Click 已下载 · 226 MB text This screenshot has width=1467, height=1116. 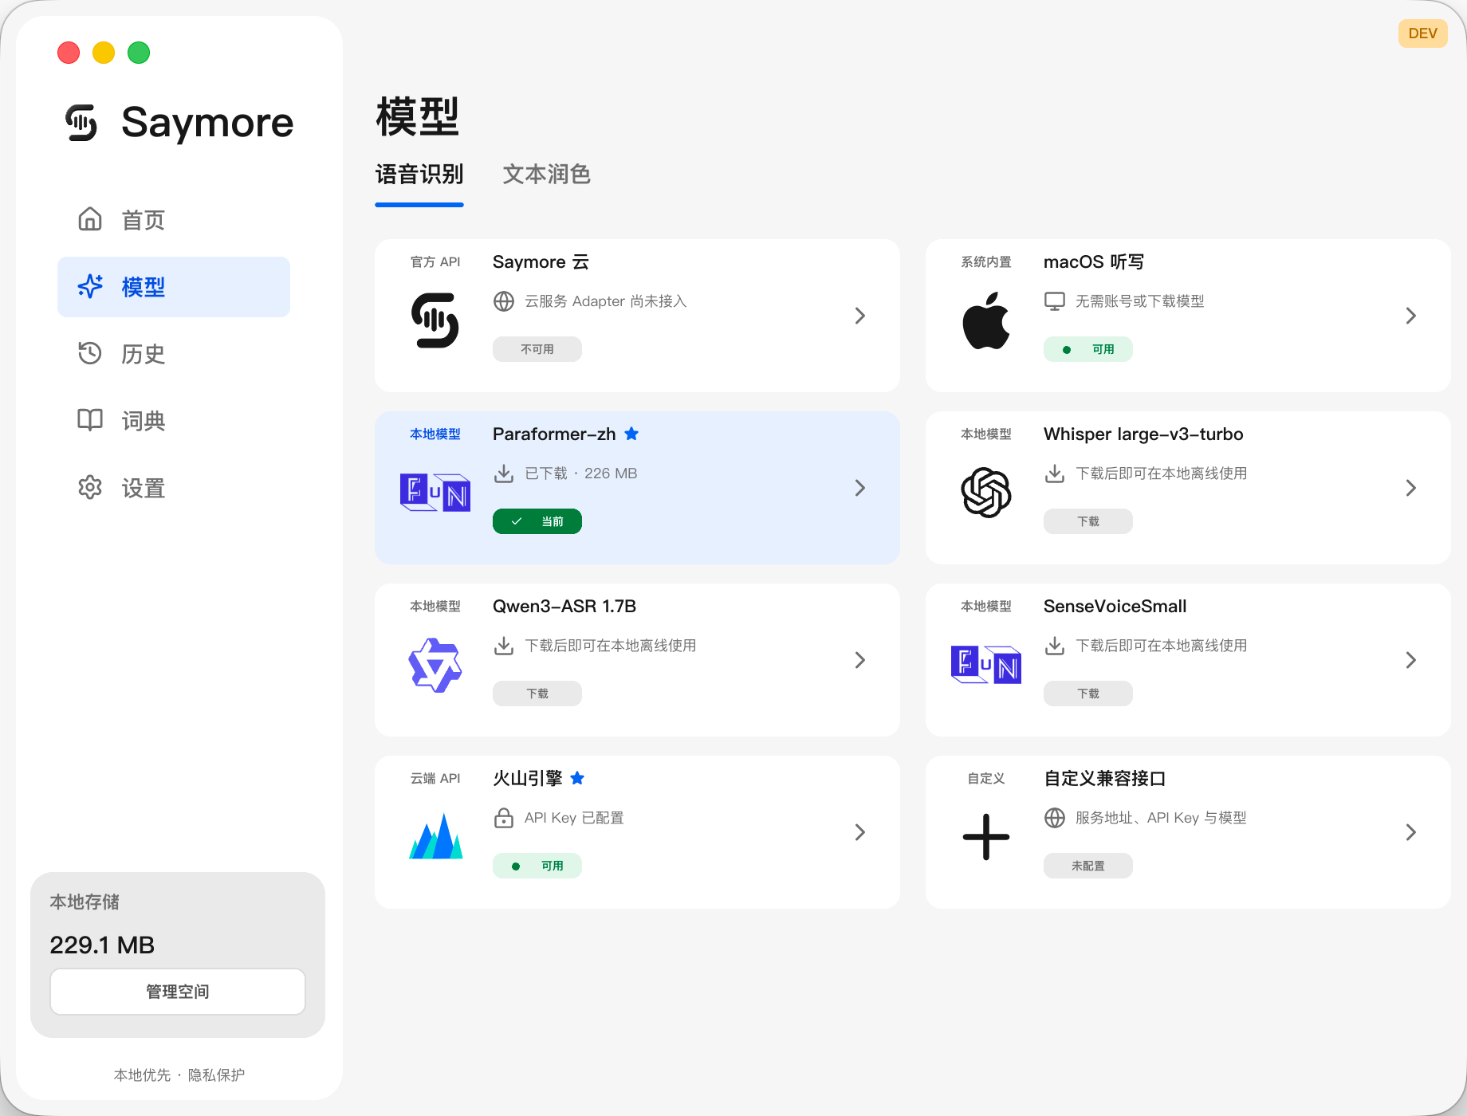581,474
